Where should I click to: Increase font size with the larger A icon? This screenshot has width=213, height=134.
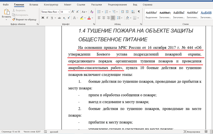(x=73, y=12)
